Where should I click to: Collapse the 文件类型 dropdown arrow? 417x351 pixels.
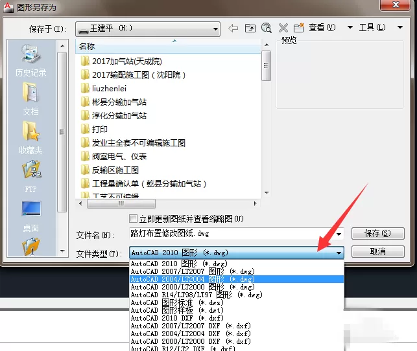pos(339,253)
